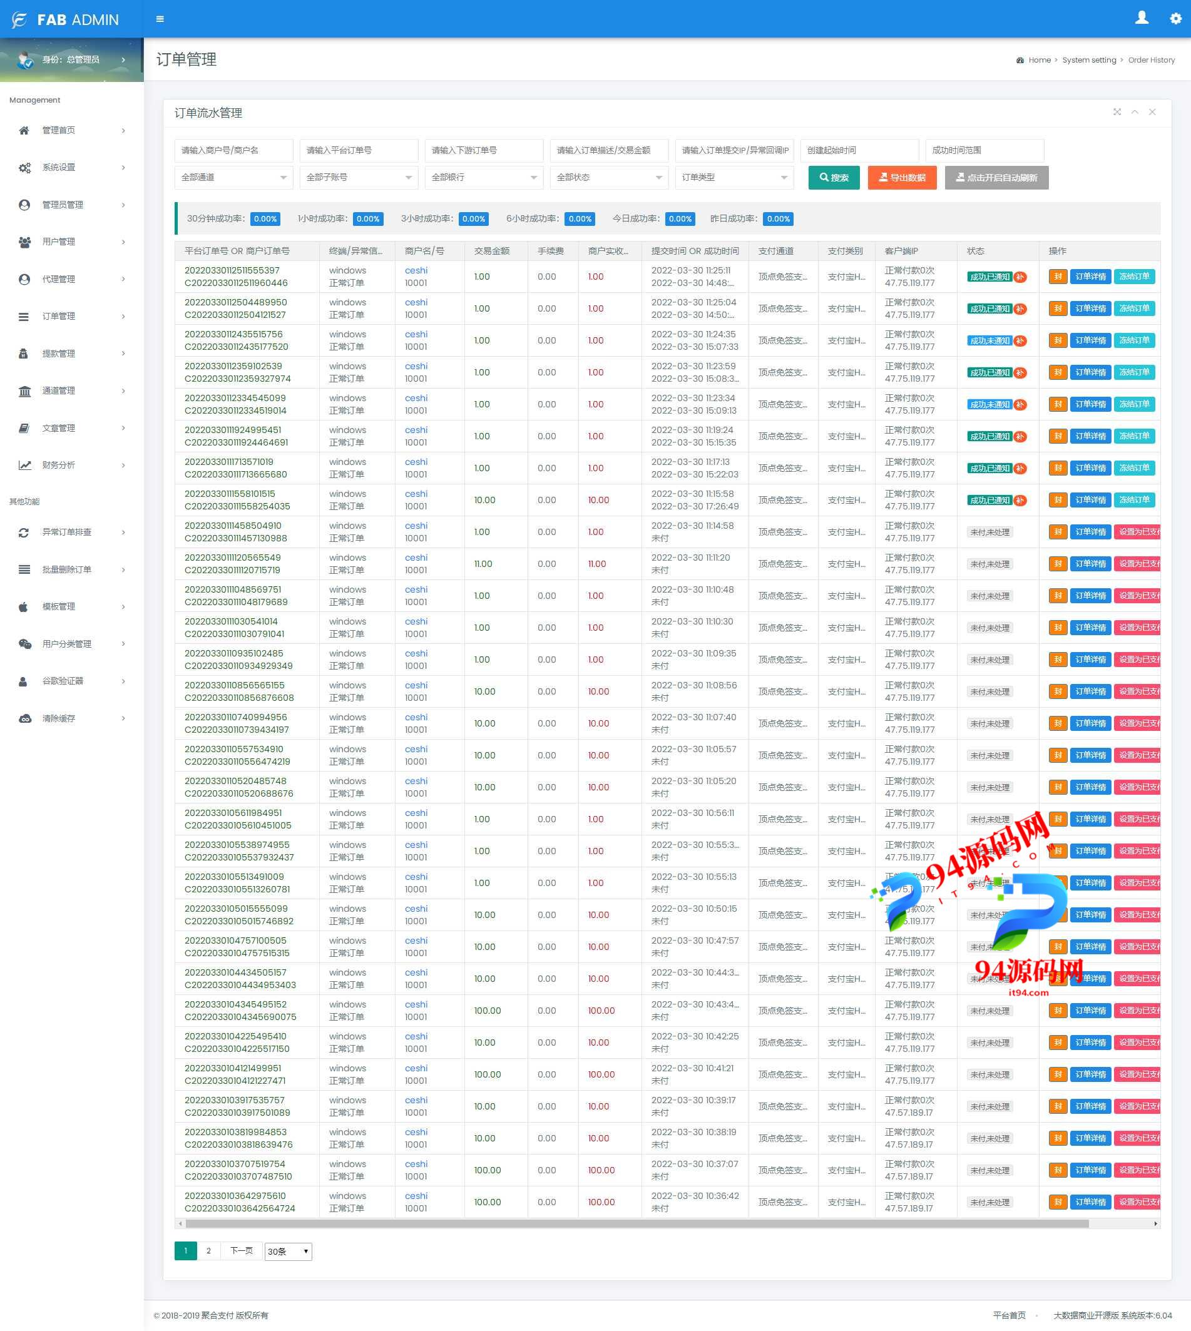
Task: Click the cloud icon beside 清除缓存
Action: coord(24,718)
